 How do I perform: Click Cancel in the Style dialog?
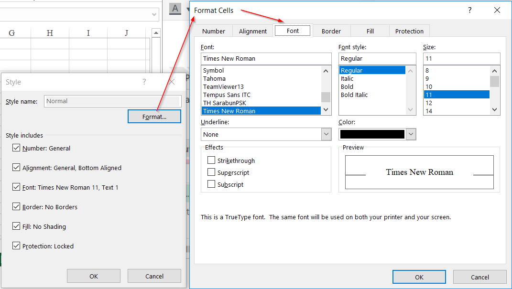coord(154,276)
